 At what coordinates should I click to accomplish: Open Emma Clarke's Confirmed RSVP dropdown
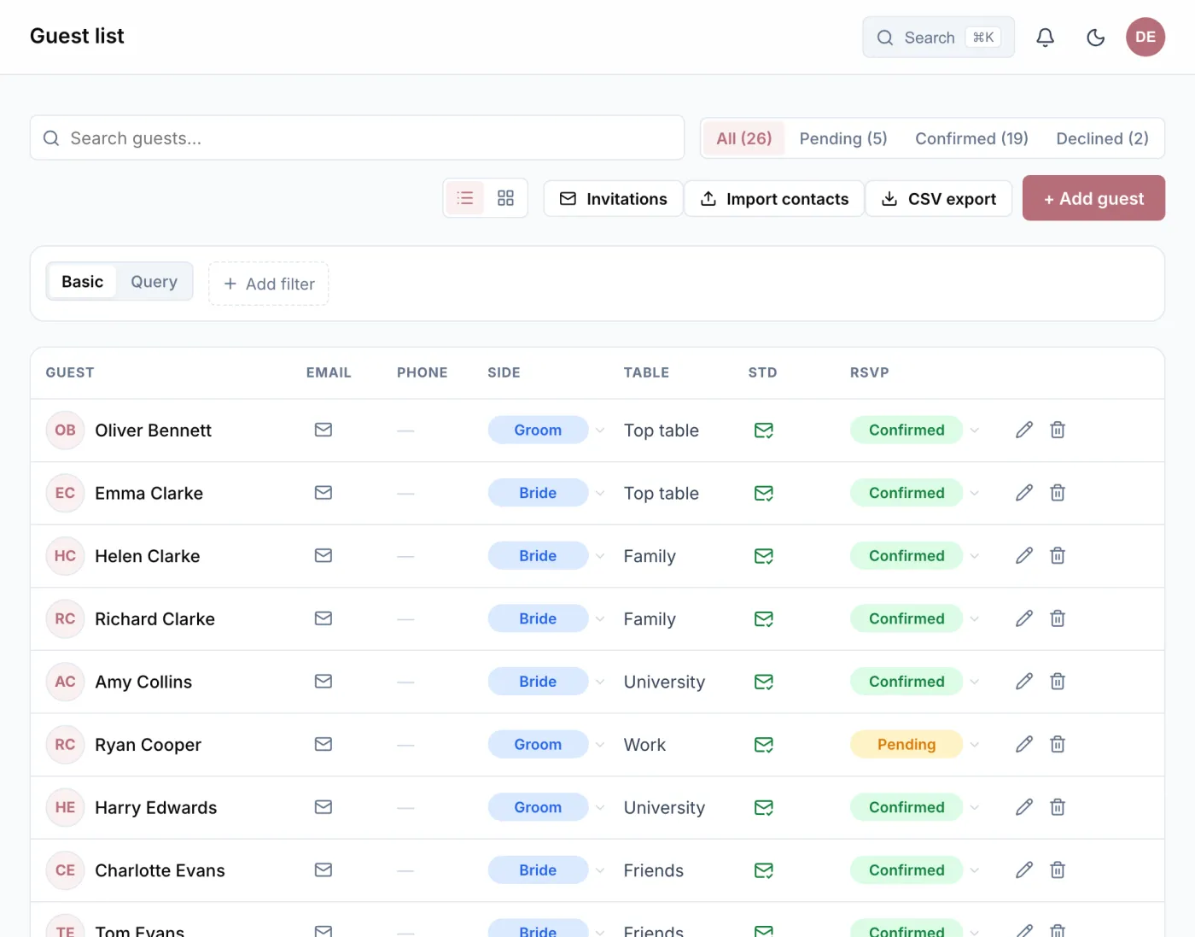915,493
